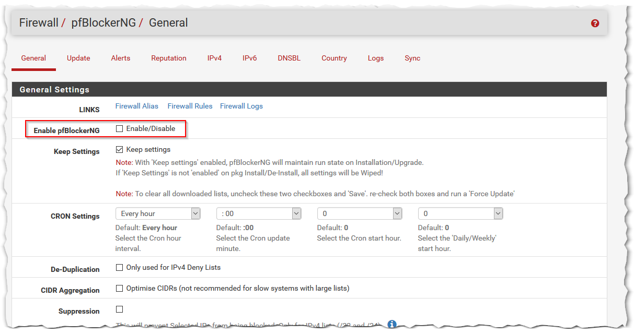The image size is (634, 334).
Task: Toggle the De-Duplication checkbox
Action: [120, 267]
